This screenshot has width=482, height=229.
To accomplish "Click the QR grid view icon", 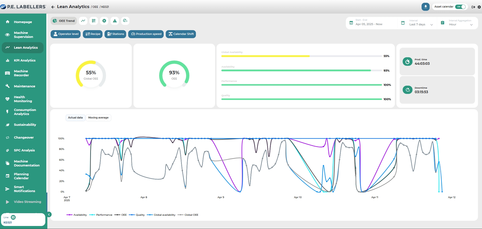I will (x=94, y=21).
